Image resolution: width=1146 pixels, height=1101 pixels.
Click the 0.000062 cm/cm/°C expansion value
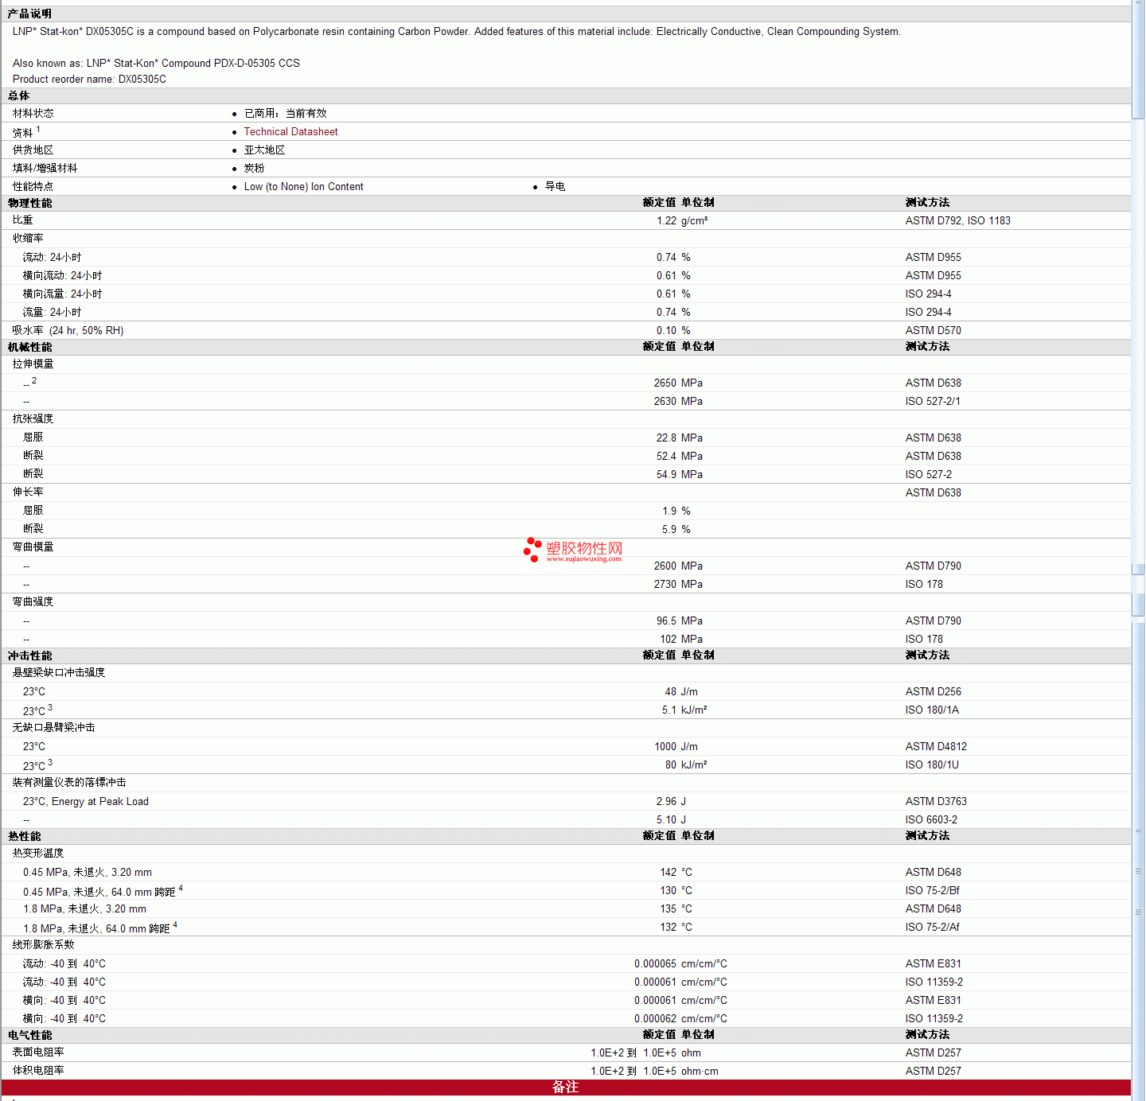[x=680, y=1019]
